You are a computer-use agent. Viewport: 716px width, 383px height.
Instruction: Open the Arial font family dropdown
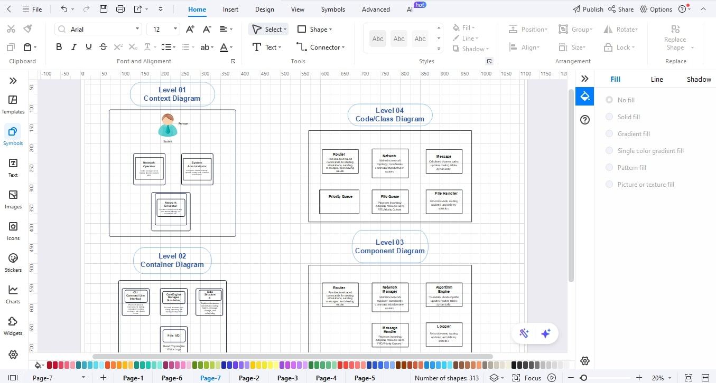click(x=137, y=29)
